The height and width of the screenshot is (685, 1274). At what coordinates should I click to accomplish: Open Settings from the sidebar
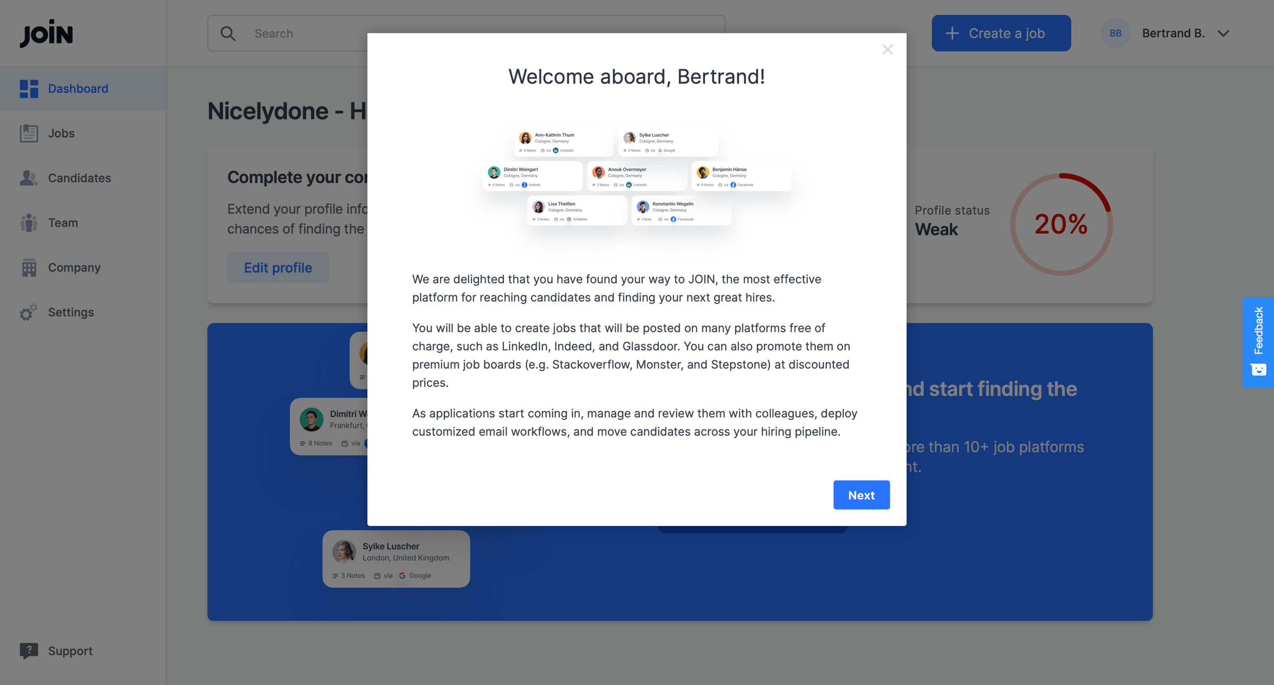83,312
